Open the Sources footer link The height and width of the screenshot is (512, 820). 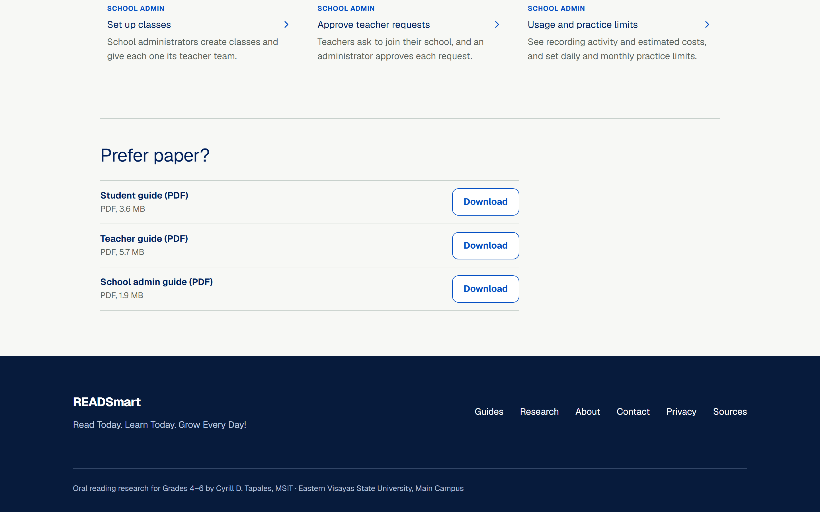[x=730, y=411]
